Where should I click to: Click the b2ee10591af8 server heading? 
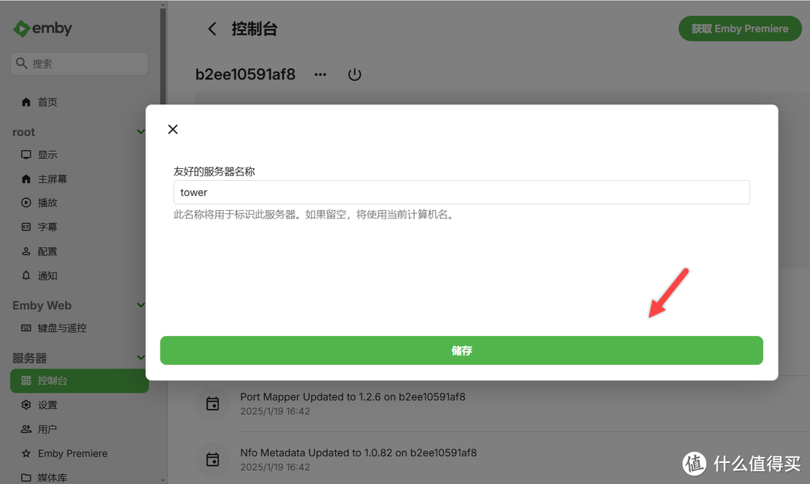click(x=245, y=74)
